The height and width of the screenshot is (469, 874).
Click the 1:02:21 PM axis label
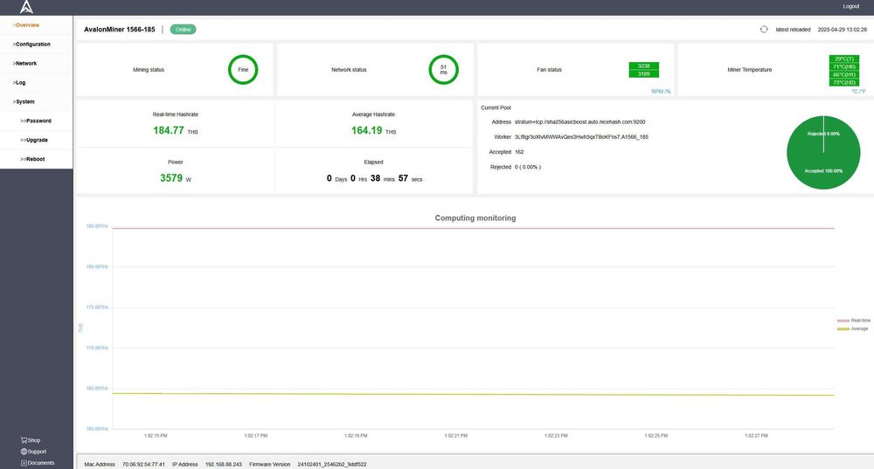(456, 436)
